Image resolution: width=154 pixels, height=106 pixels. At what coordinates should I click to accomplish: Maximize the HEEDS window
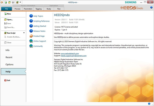[145, 2]
